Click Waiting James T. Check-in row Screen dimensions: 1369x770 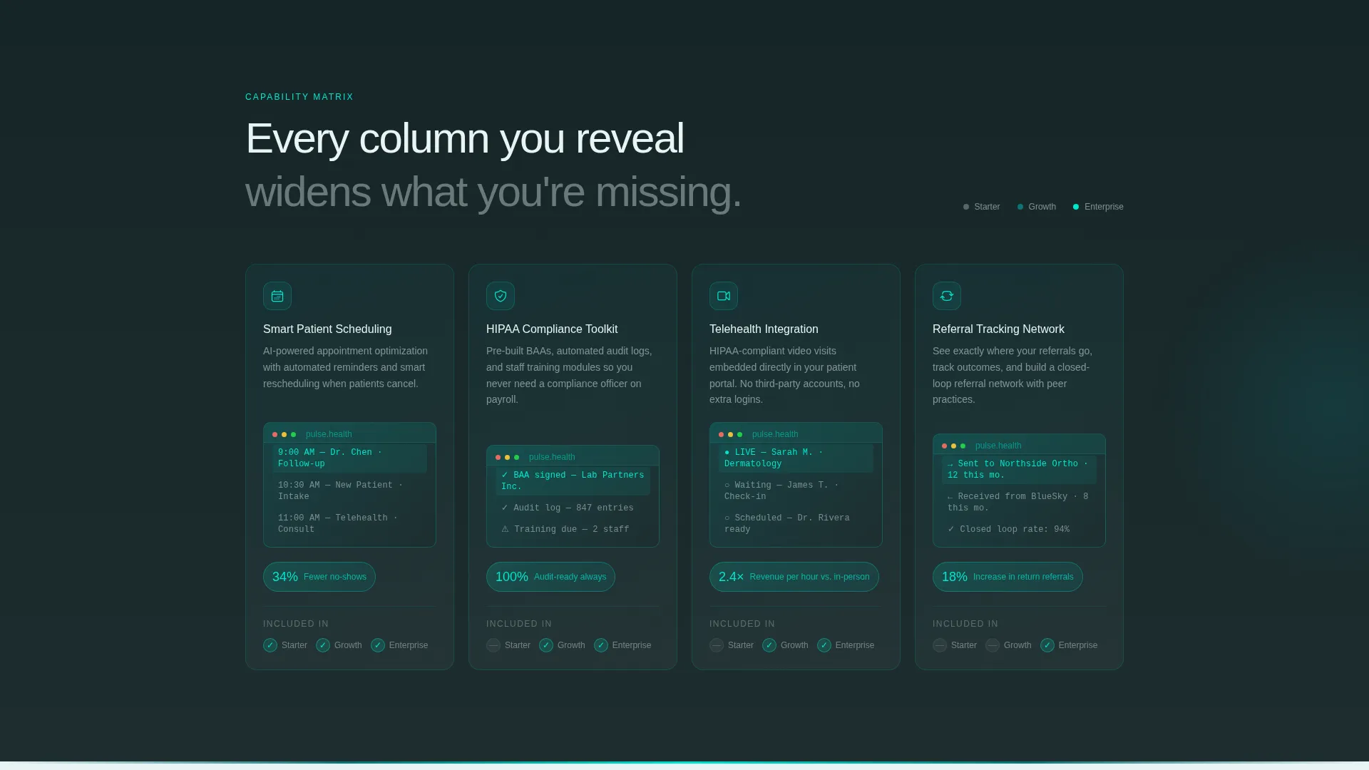click(796, 491)
